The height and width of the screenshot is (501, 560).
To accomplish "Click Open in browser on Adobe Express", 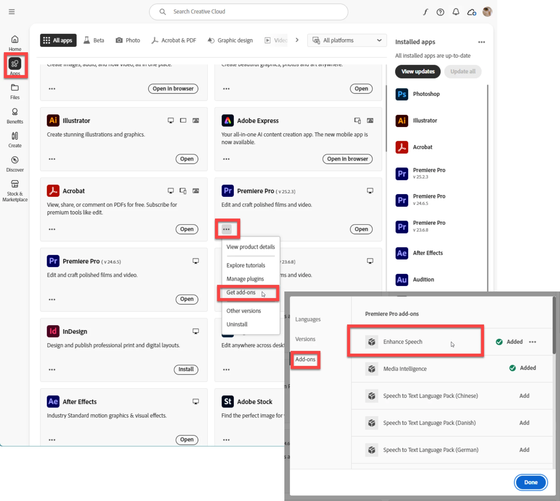I will coord(347,159).
